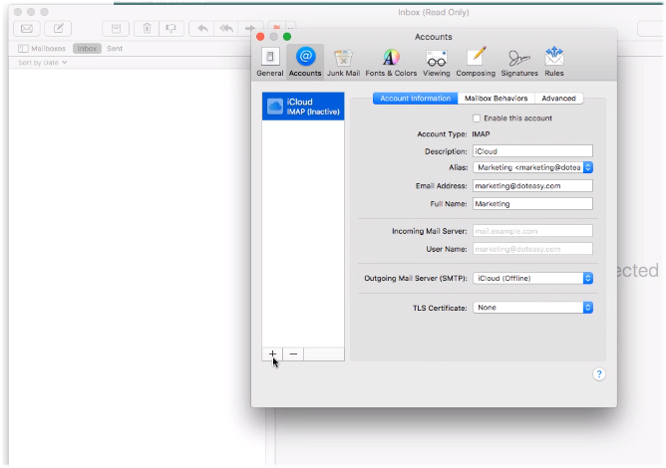Click the Delete trash icon in Mail toolbar
The width and height of the screenshot is (666, 468).
[147, 29]
